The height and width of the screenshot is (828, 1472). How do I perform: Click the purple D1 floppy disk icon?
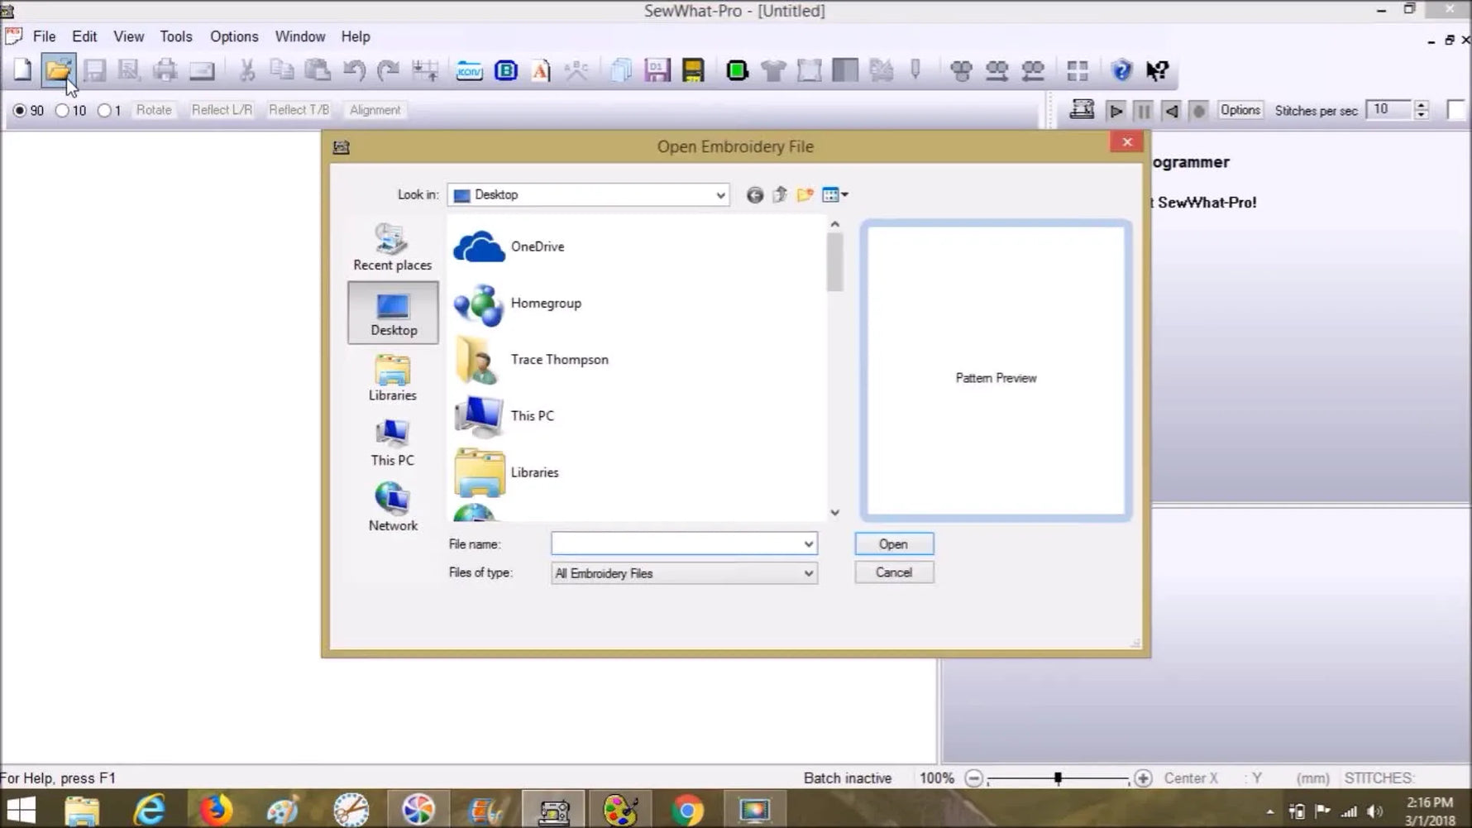pos(657,70)
